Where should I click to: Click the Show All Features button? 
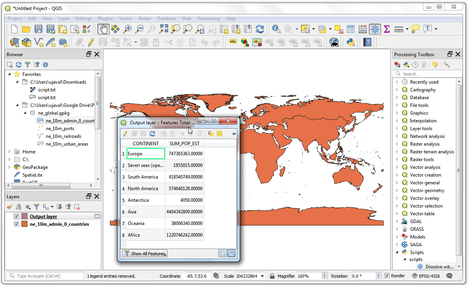coord(144,254)
